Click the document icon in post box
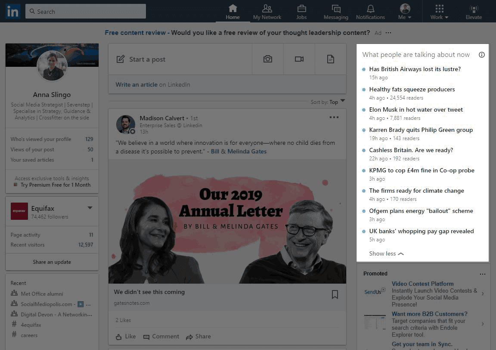496x350 pixels. click(x=330, y=59)
